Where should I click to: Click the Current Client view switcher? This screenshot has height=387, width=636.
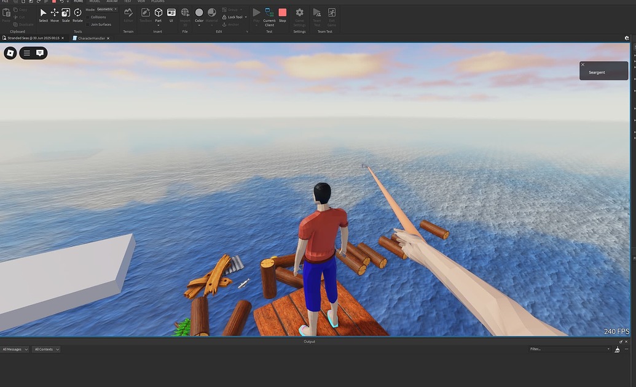click(x=269, y=17)
